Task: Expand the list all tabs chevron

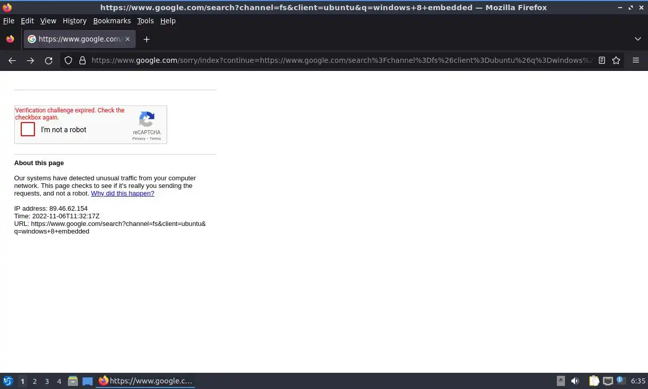Action: [x=638, y=39]
